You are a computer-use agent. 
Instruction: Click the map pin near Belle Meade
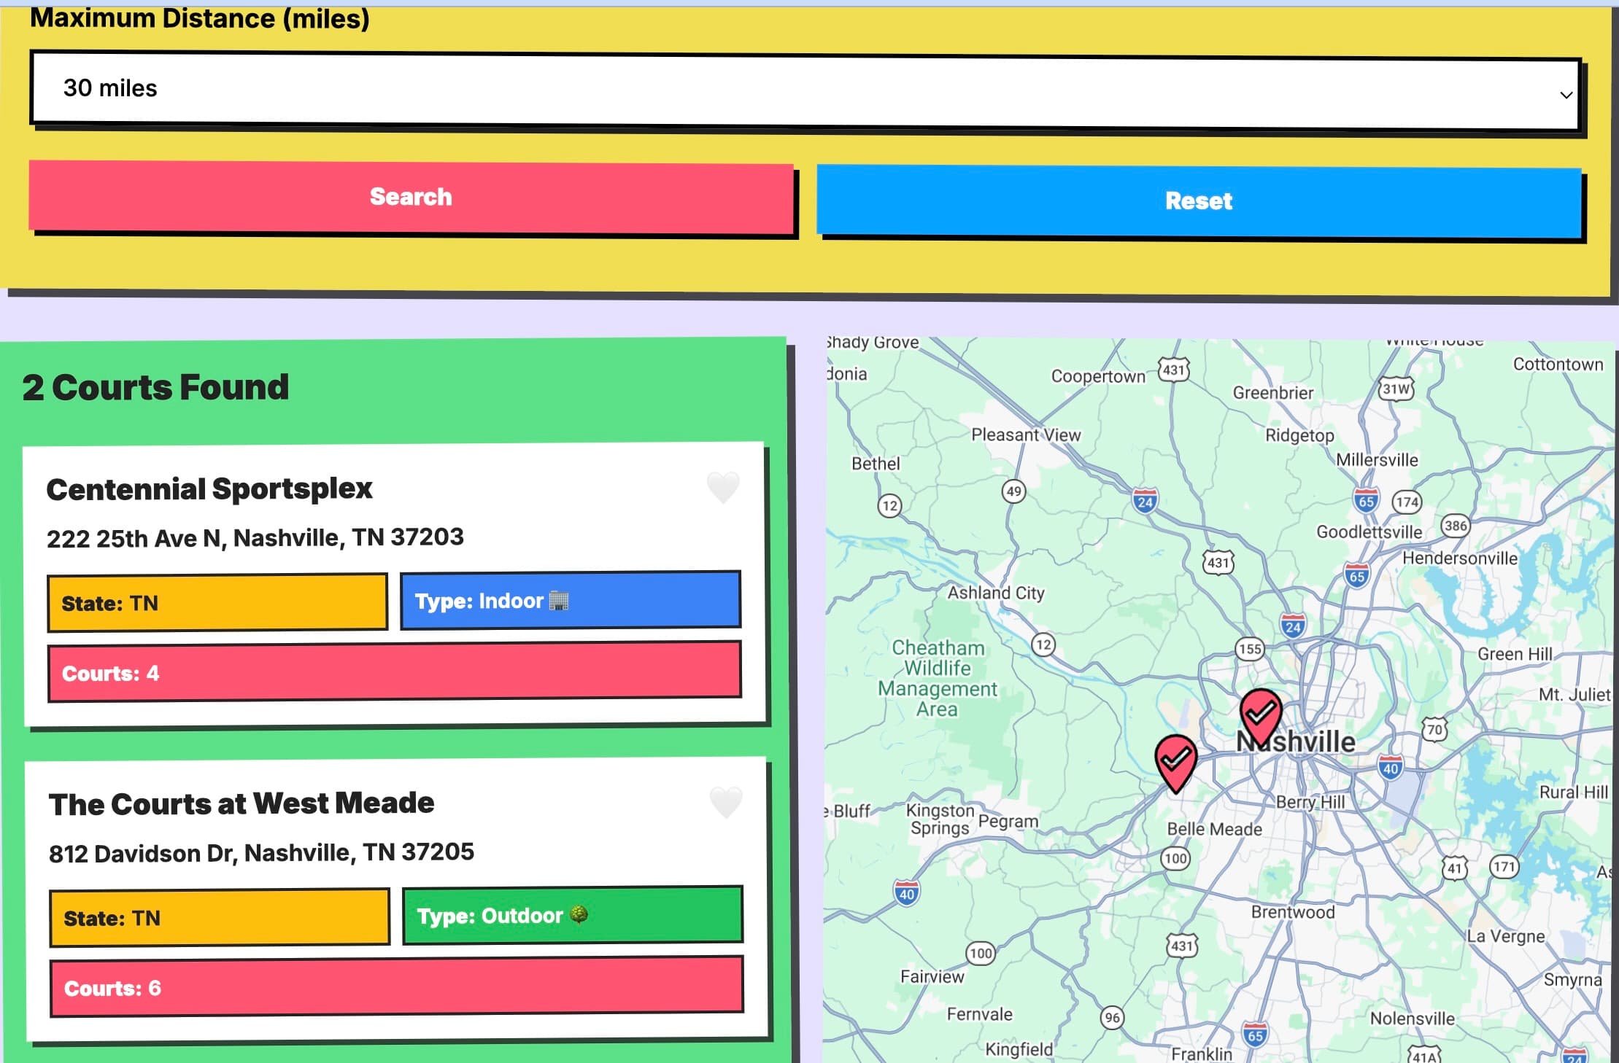pos(1175,763)
